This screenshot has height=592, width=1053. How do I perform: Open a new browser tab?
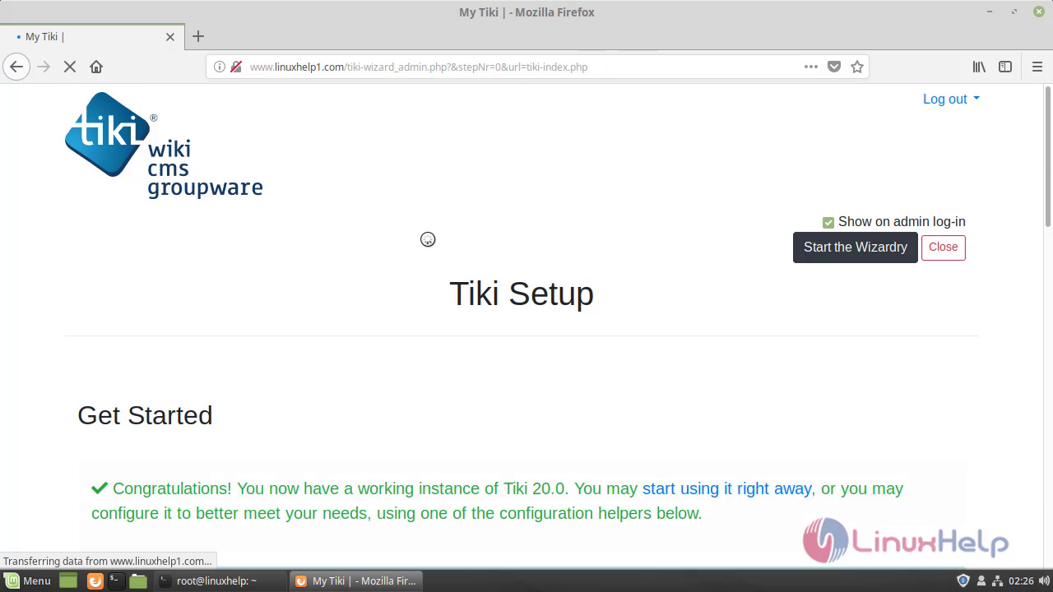coord(198,36)
